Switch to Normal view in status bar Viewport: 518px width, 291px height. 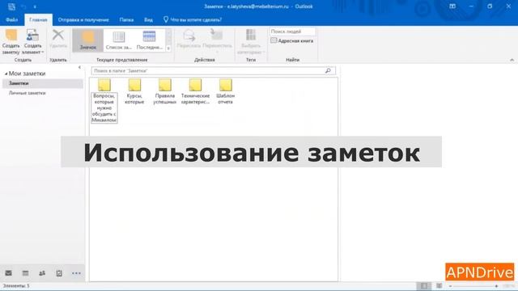pyautogui.click(x=424, y=285)
